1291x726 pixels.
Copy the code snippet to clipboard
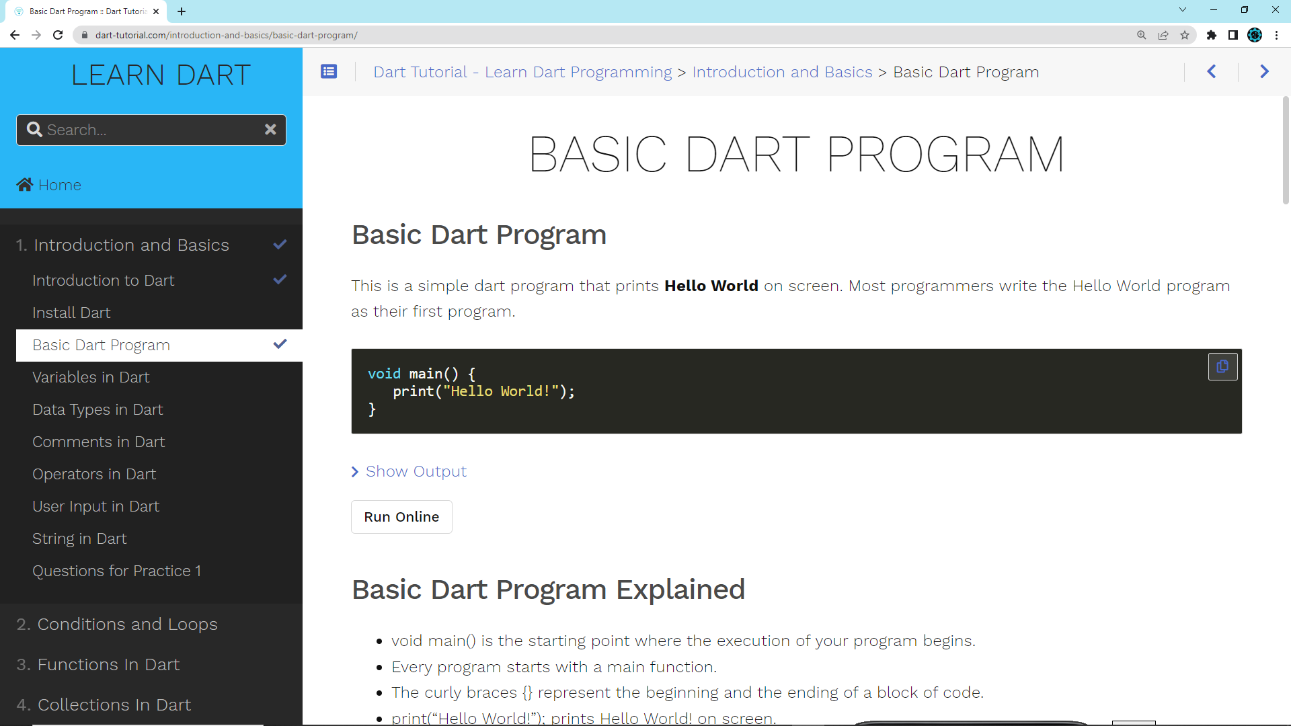1222,366
